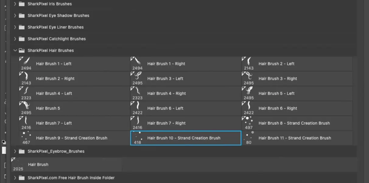Select the SharkPixel_Eyebrow_Brushes folder name
The height and width of the screenshot is (183, 369).
coord(56,151)
